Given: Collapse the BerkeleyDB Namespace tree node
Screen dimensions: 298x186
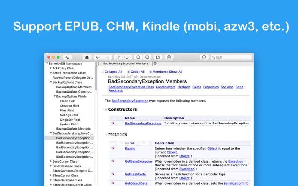Looking at the screenshot, I should coord(47,63).
